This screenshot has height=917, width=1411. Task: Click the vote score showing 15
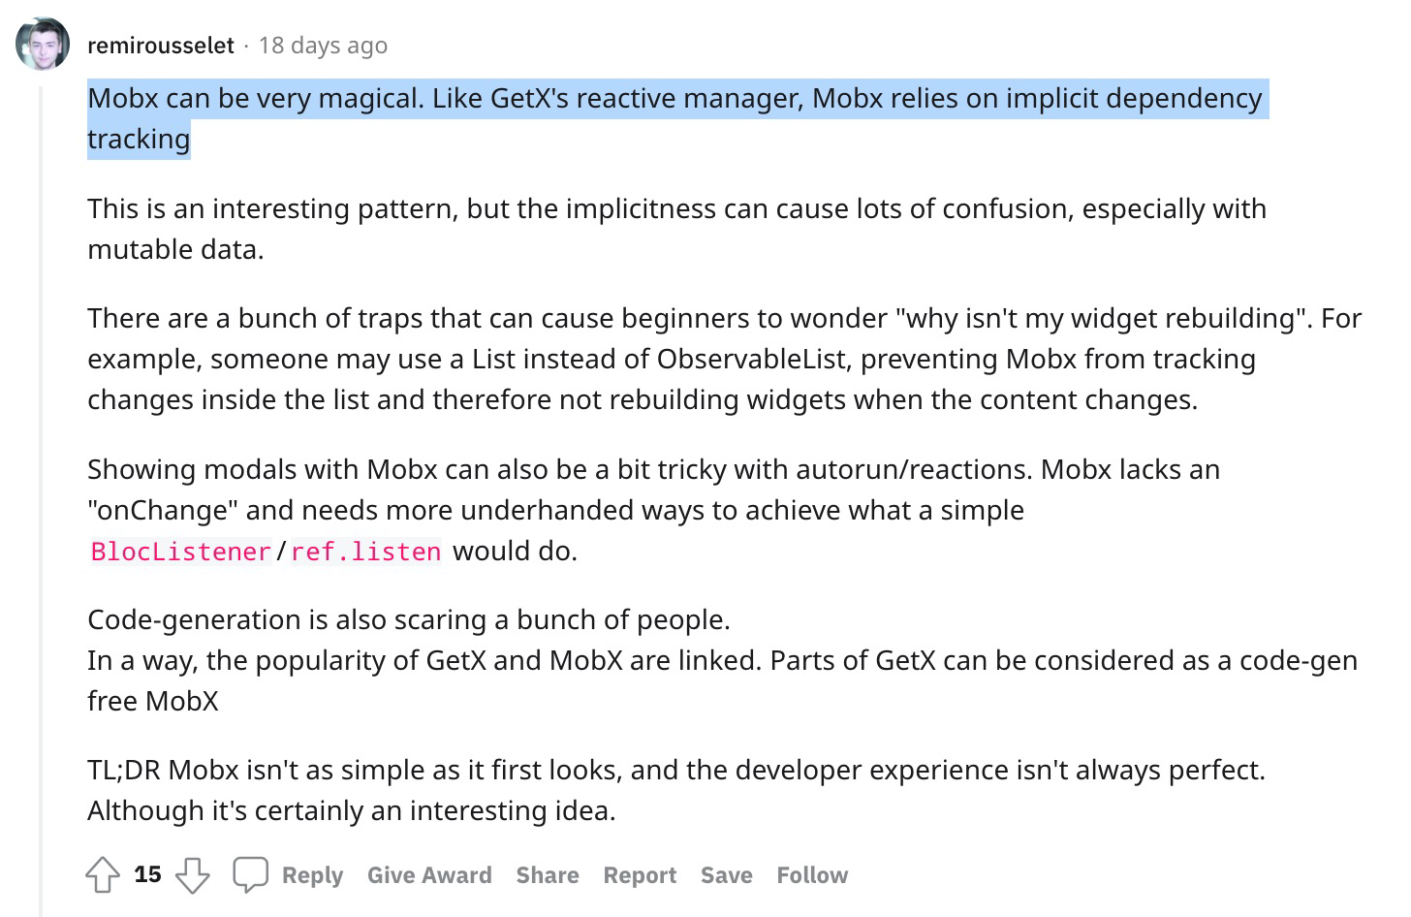(x=147, y=874)
